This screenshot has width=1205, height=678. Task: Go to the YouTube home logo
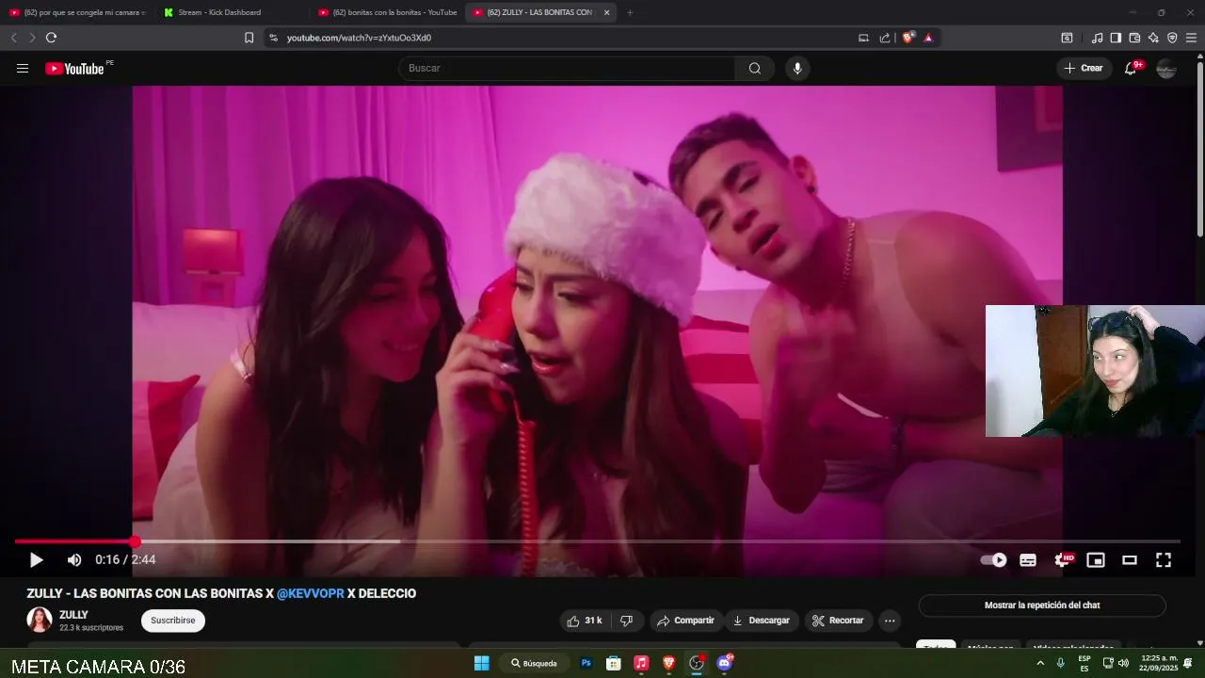(x=74, y=68)
